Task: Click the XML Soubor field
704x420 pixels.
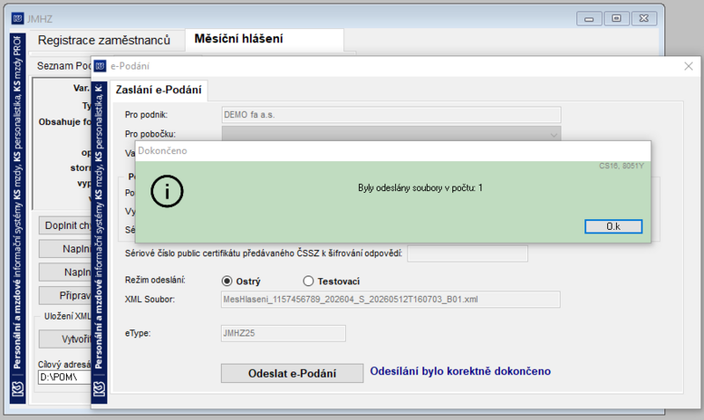Action: tap(390, 299)
